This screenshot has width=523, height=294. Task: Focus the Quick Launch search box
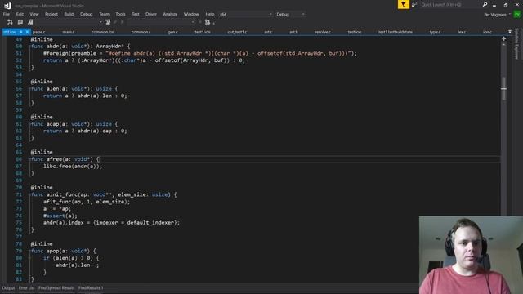pos(450,5)
